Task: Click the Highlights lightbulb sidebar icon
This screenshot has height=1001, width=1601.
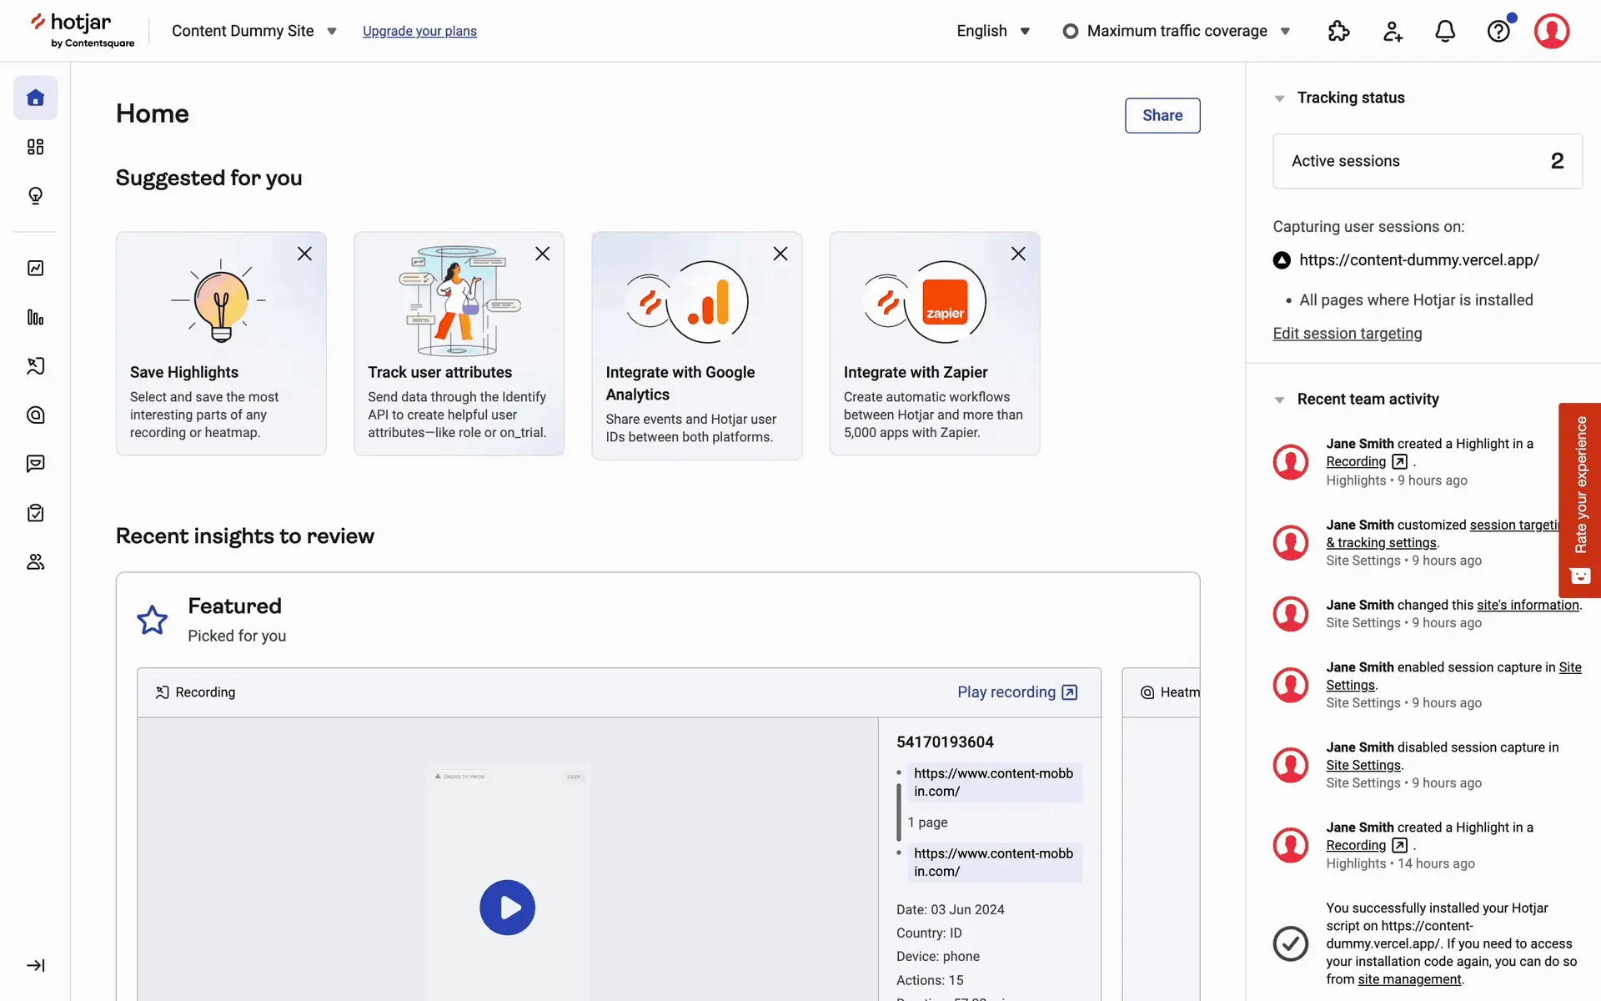Action: click(x=35, y=196)
